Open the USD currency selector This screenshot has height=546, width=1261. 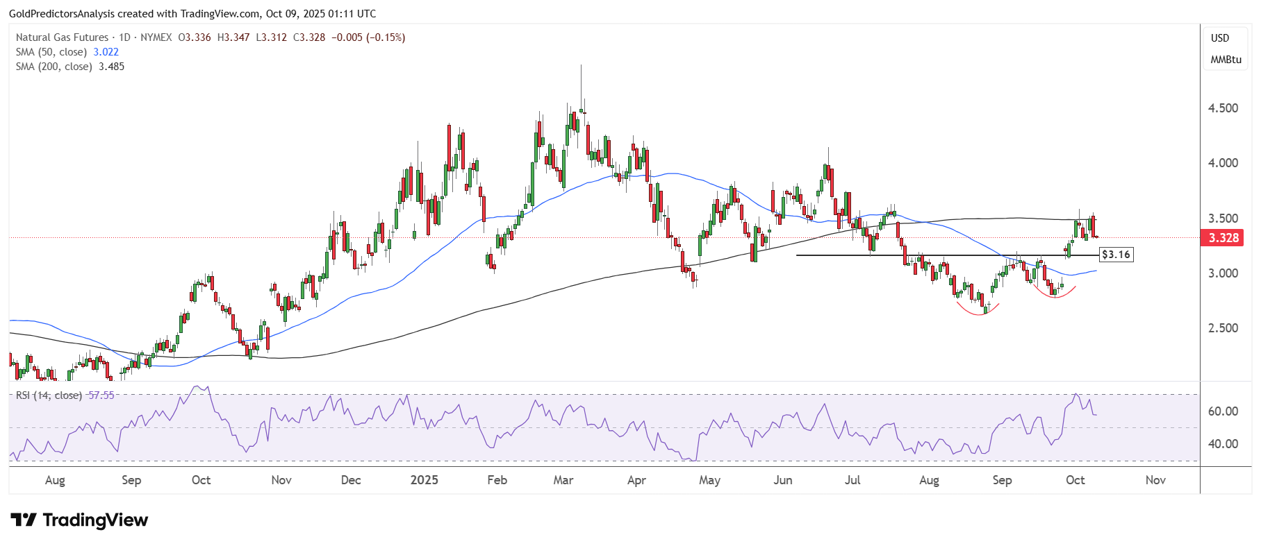1220,38
